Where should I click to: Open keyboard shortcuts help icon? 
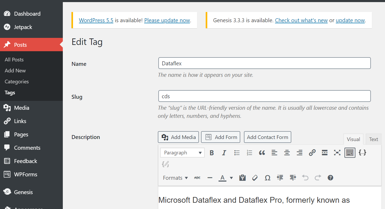click(x=330, y=178)
